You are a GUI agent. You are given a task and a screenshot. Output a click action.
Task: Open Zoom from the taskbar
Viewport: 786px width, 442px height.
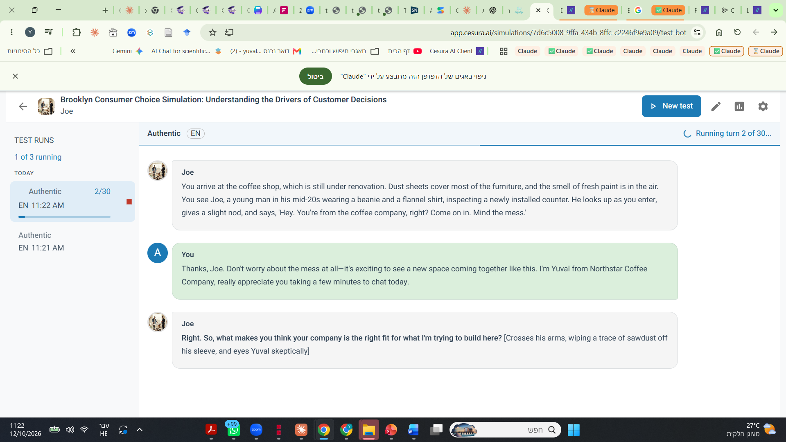pyautogui.click(x=256, y=430)
